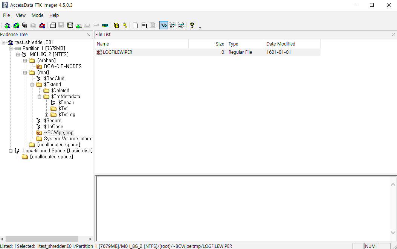Select the System Volume Information folder
The width and height of the screenshot is (397, 249).
point(68,139)
